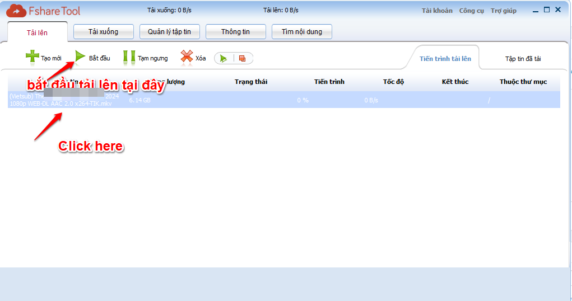Click the Tốc độ column header
Image resolution: width=572 pixels, height=301 pixels.
pyautogui.click(x=393, y=82)
